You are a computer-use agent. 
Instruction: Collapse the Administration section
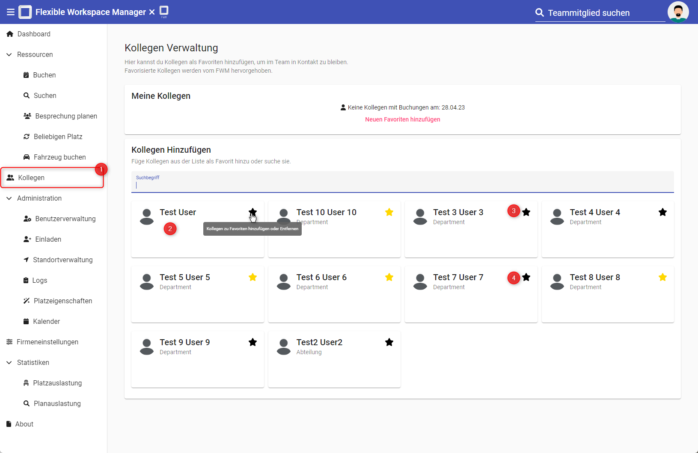(x=9, y=198)
